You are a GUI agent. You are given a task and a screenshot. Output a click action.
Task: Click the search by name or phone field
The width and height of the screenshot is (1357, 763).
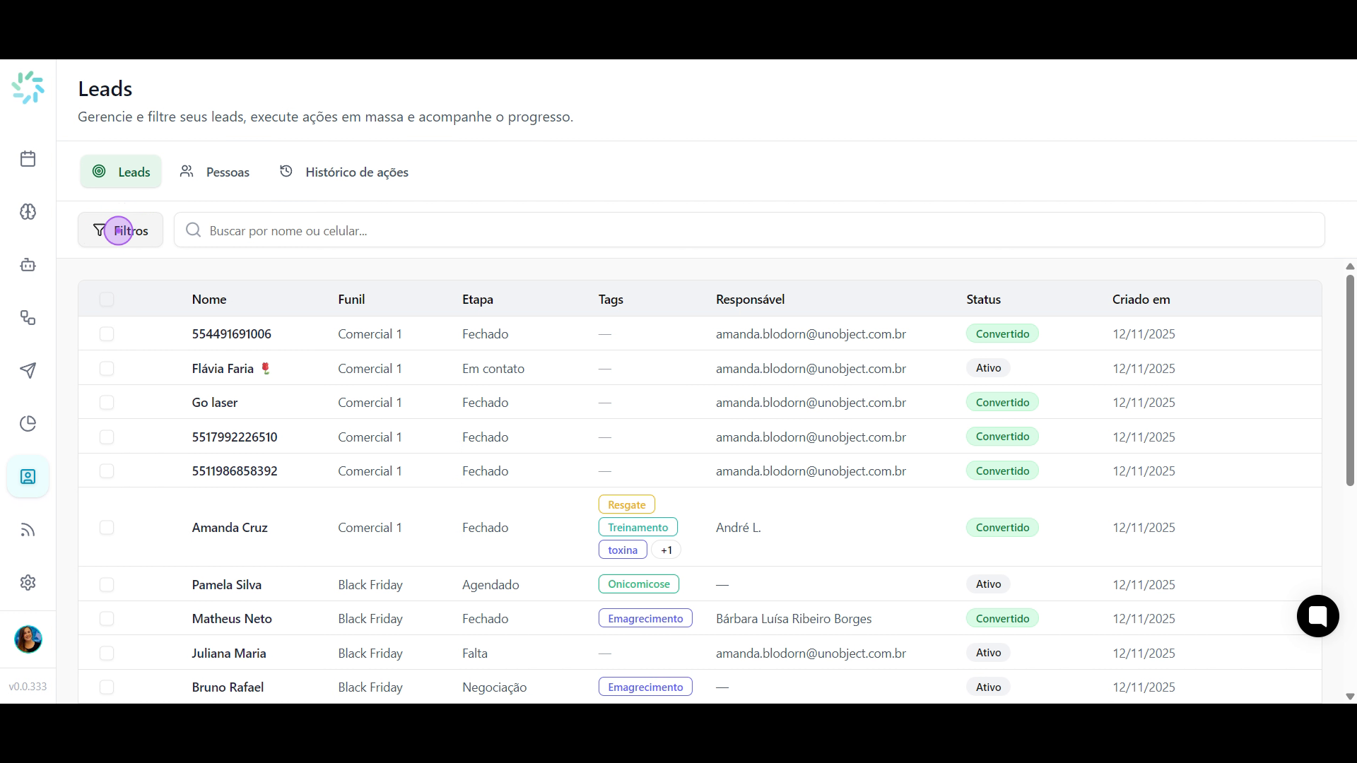(x=749, y=230)
